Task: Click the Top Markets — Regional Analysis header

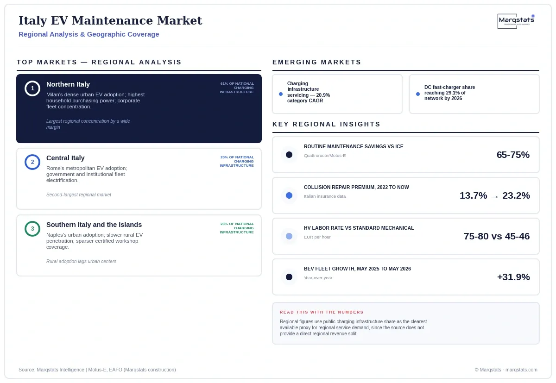Action: click(99, 62)
